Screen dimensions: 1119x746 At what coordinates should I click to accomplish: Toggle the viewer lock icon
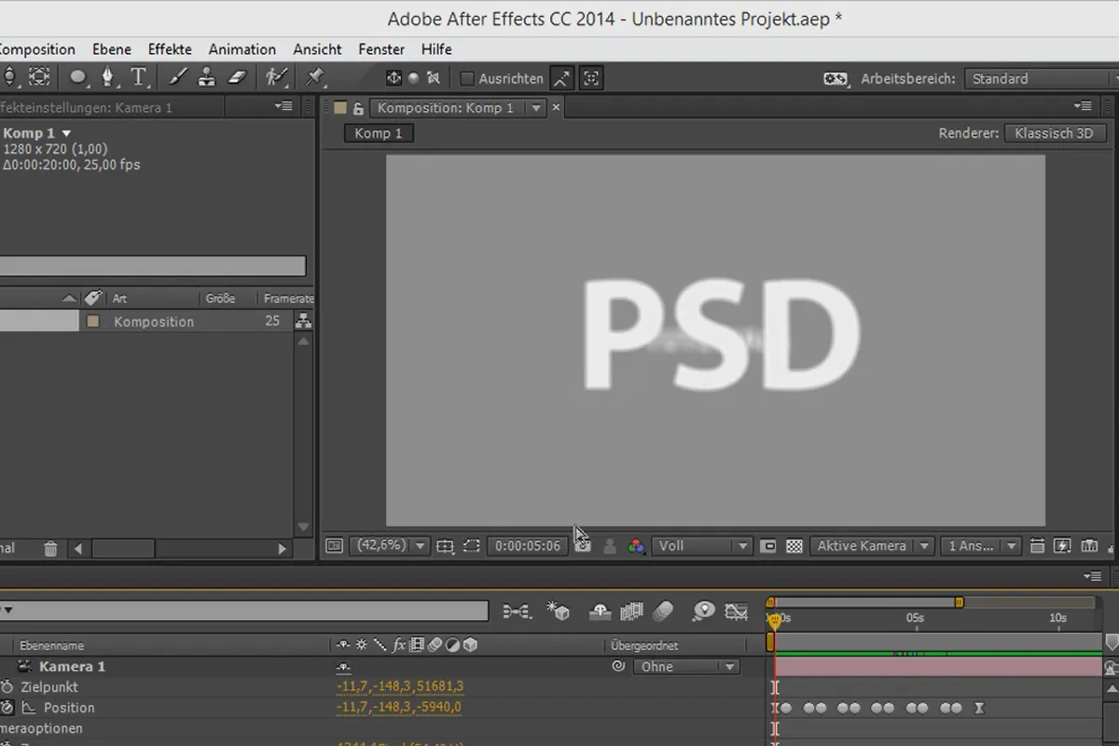pyautogui.click(x=358, y=108)
